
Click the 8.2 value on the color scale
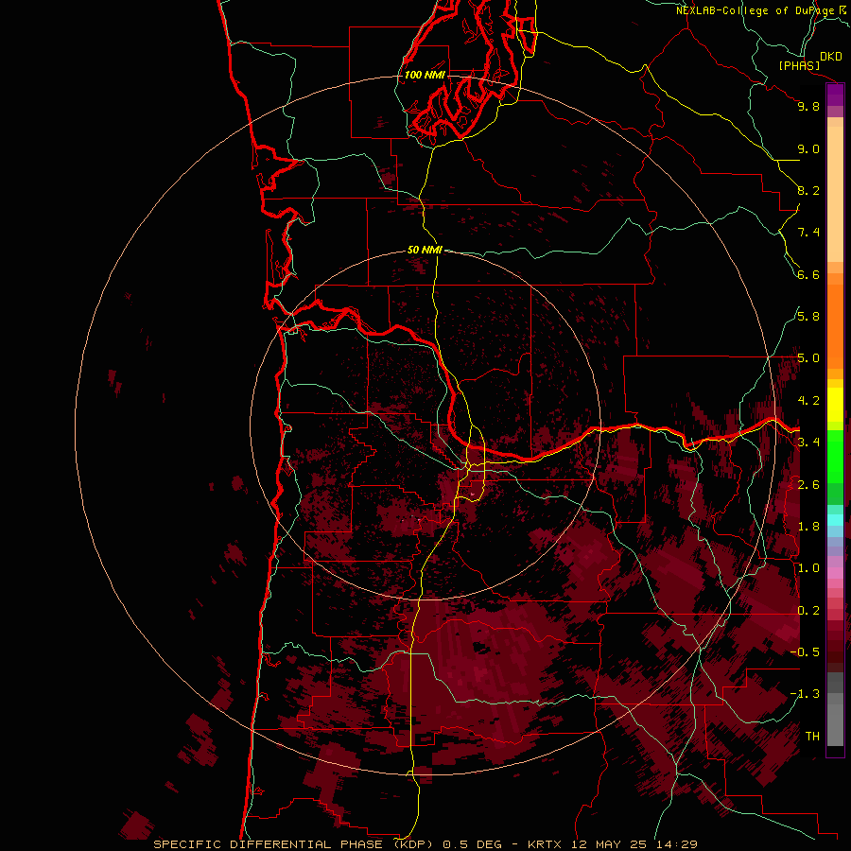point(808,190)
